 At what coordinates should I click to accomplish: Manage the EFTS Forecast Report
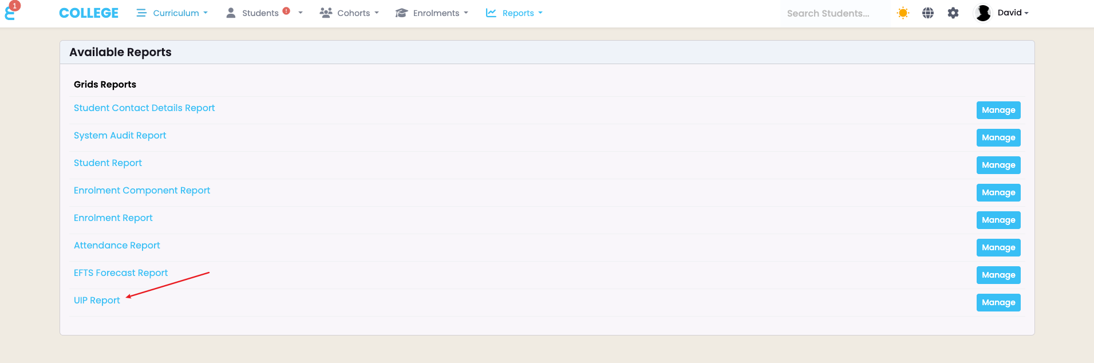click(998, 275)
